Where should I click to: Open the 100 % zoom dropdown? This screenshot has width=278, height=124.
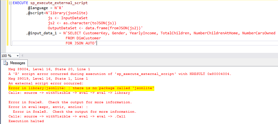pos(17,56)
